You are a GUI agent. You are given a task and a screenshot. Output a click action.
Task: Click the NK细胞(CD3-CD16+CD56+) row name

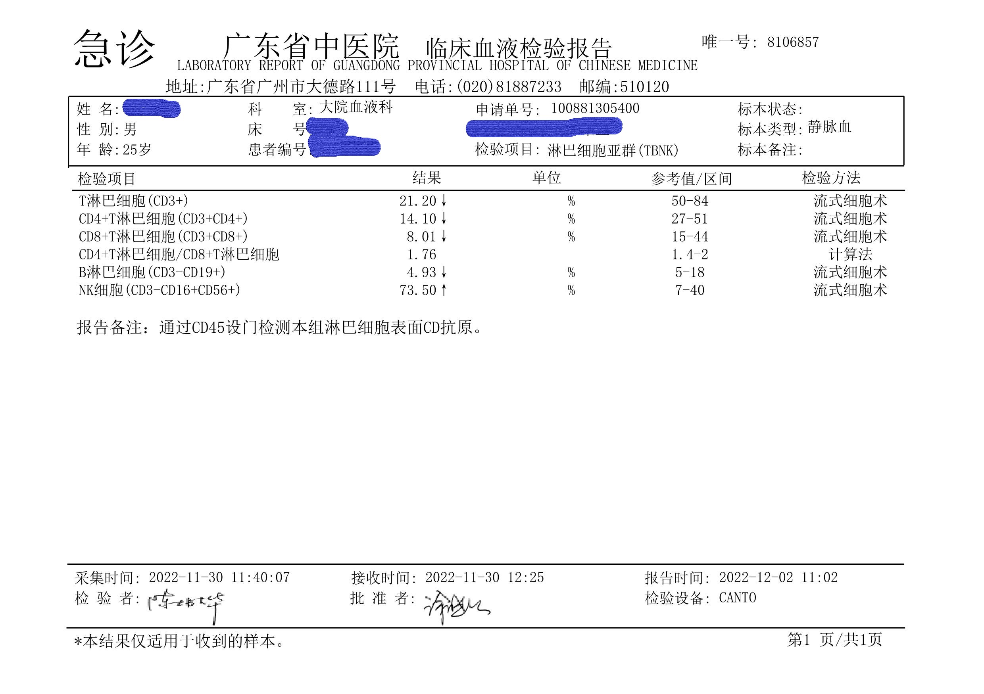coord(160,290)
